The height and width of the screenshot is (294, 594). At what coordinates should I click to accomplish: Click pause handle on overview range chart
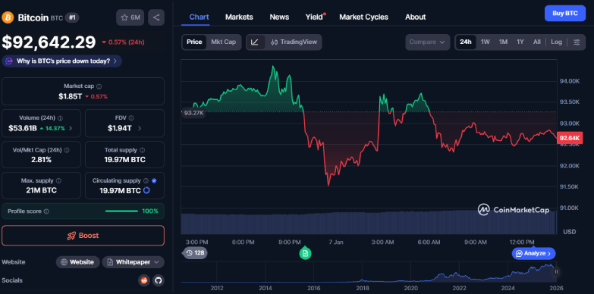pos(557,272)
